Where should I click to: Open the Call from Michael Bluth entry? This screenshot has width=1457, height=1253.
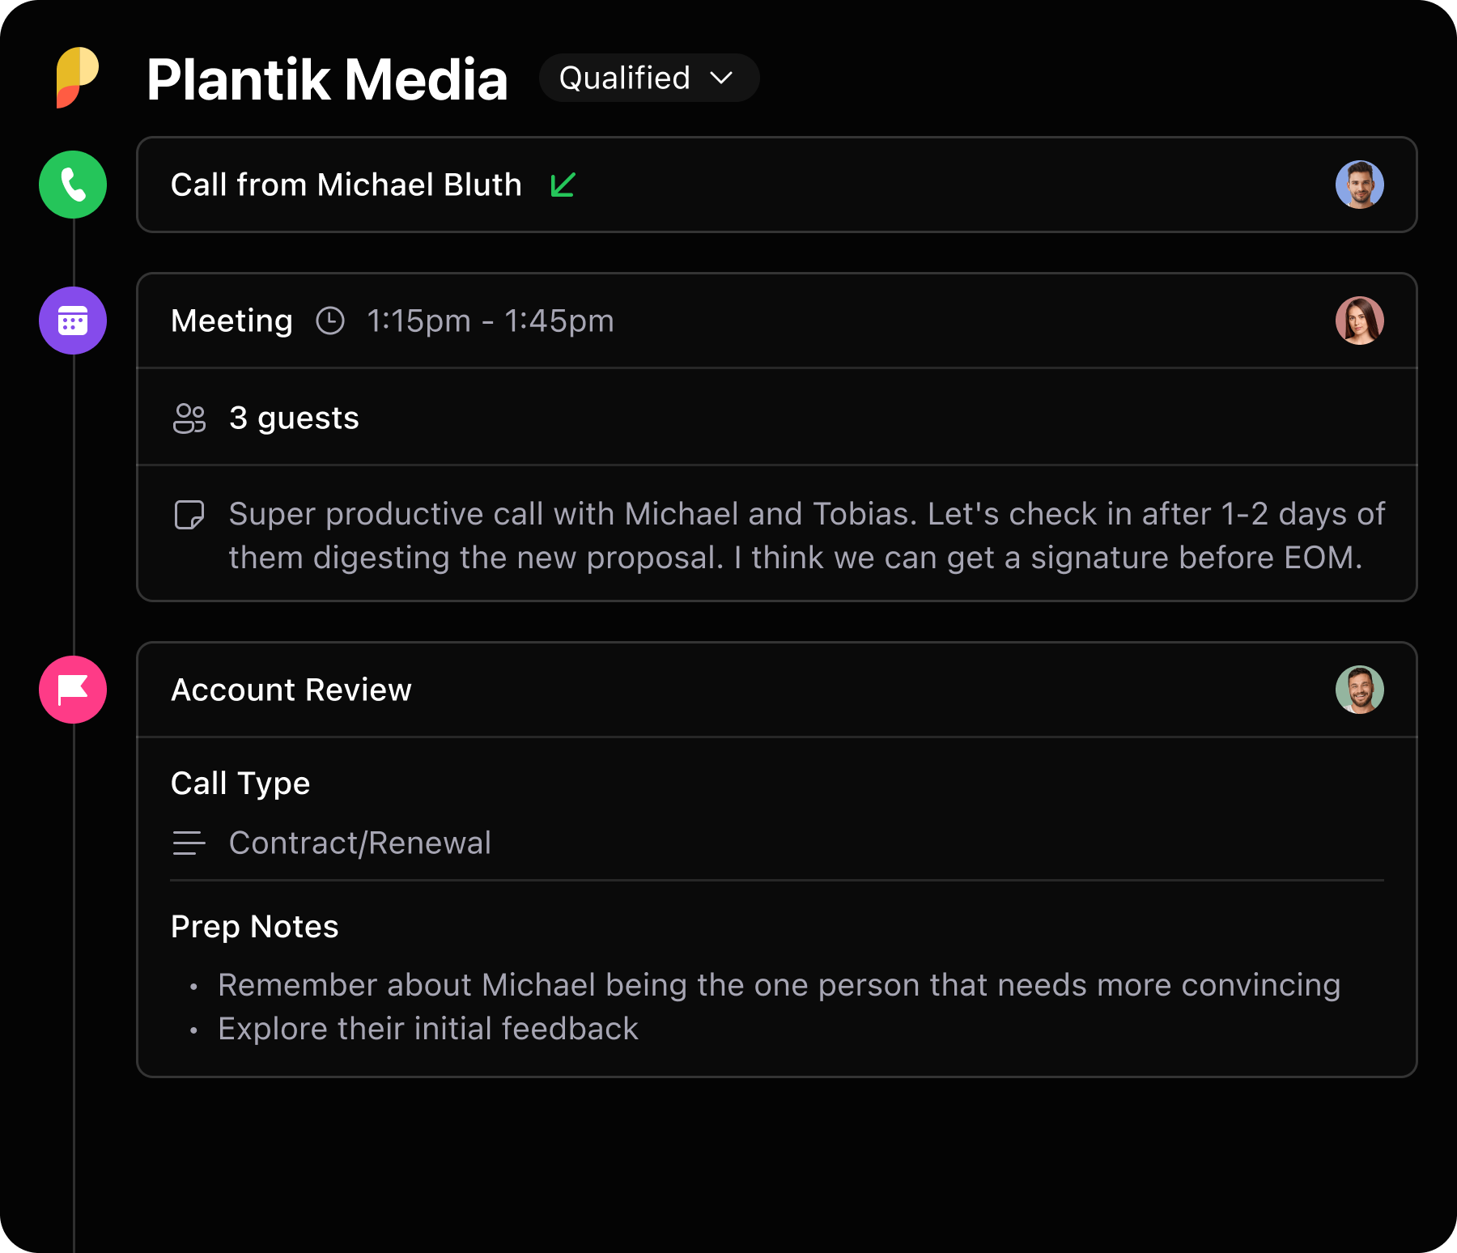coord(777,185)
